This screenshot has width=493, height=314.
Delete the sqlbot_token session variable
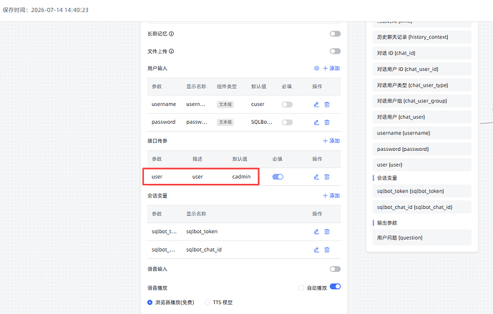click(327, 232)
